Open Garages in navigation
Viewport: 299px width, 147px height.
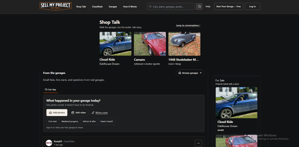pos(113,7)
